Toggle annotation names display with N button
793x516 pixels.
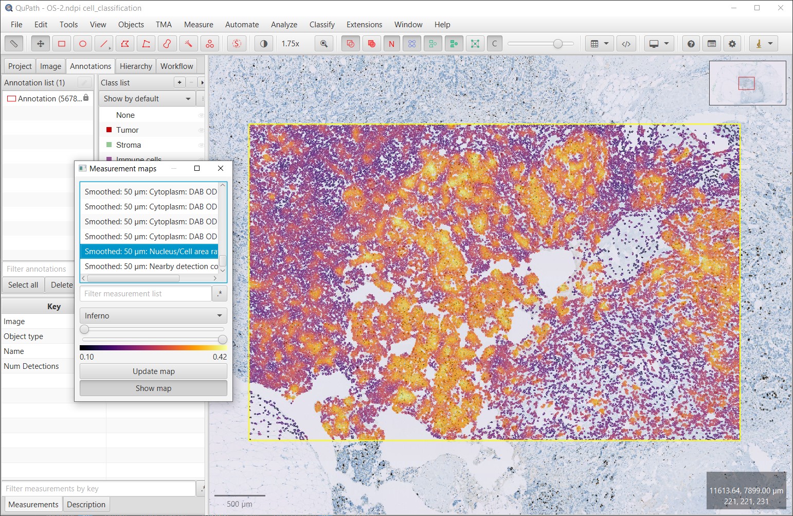[x=391, y=44]
